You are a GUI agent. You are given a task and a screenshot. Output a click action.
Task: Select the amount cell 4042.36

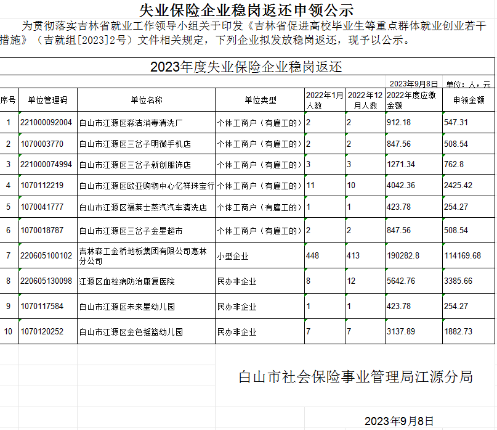click(414, 185)
